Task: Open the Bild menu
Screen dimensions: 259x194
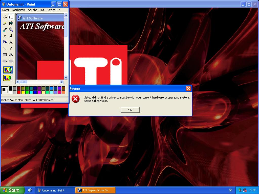Action: [x=42, y=10]
